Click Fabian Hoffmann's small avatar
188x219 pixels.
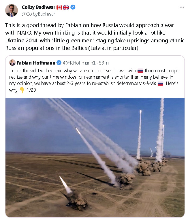(12, 63)
